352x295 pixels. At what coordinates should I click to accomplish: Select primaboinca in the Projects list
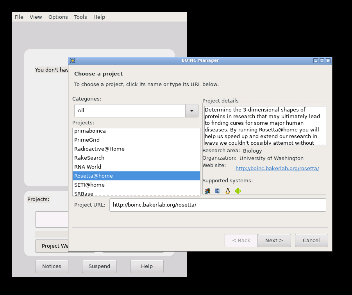click(136, 131)
